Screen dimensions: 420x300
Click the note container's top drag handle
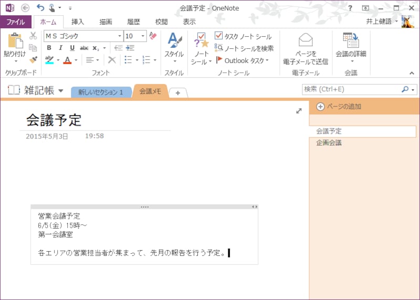coord(144,207)
